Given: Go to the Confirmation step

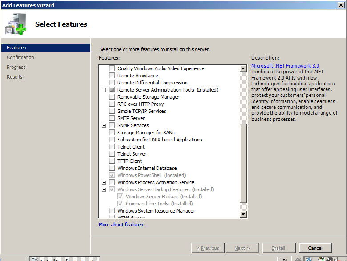Looking at the screenshot, I should tap(20, 57).
